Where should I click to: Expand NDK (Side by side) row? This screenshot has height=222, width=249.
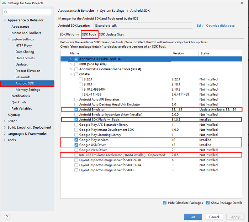(71, 64)
